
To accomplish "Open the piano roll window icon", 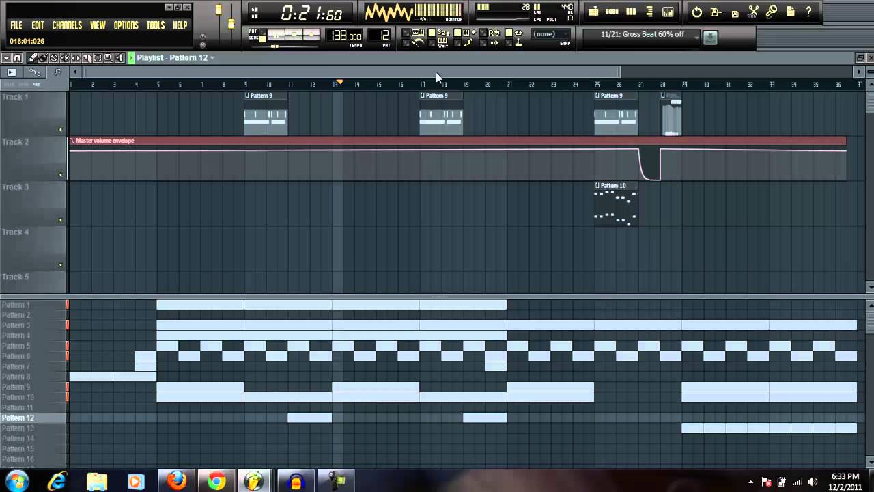I will point(631,12).
